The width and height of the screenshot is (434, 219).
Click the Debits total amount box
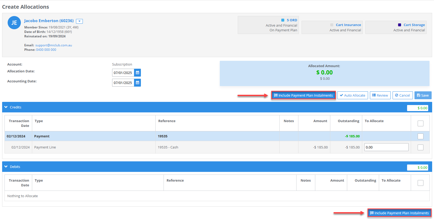pos(418,167)
